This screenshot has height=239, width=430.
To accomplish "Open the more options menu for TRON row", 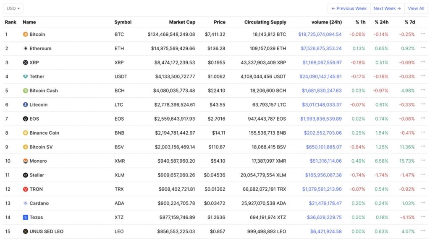I will pyautogui.click(x=423, y=189).
